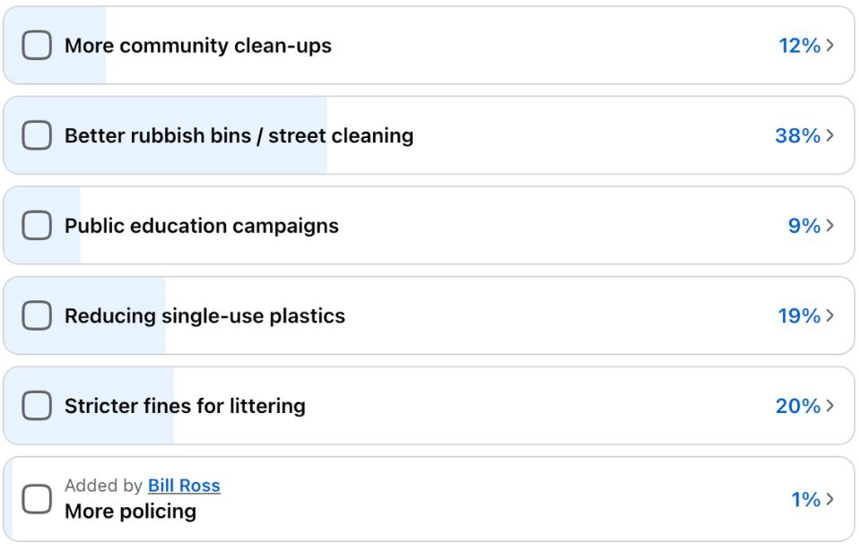Click the chevron arrow next to 20%
Image resolution: width=861 pixels, height=551 pixels.
point(831,406)
